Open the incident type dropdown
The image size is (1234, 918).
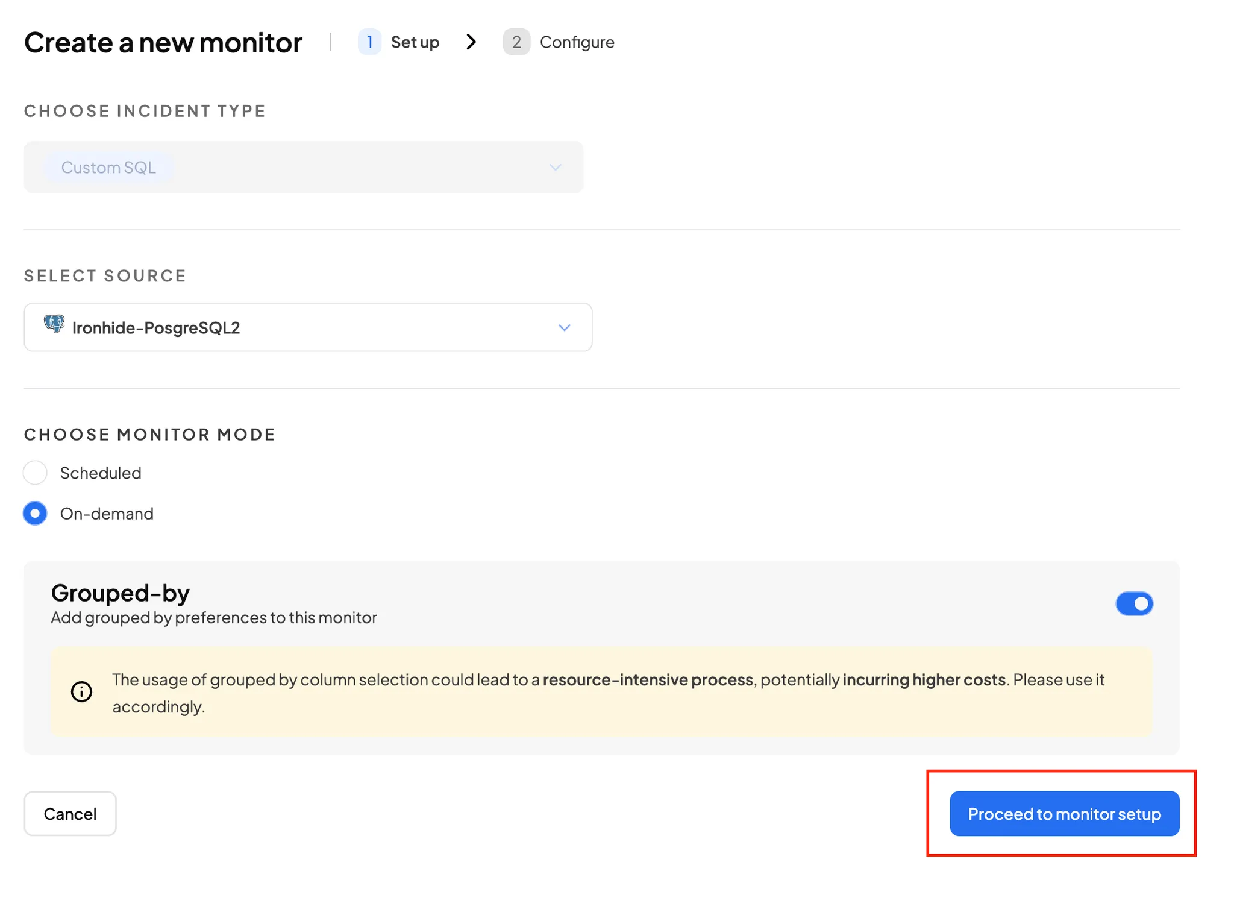click(555, 167)
